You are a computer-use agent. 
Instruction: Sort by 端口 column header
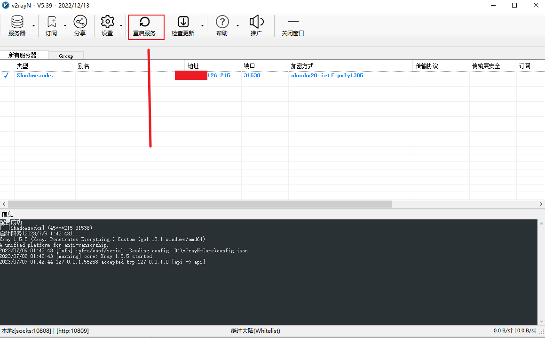264,66
